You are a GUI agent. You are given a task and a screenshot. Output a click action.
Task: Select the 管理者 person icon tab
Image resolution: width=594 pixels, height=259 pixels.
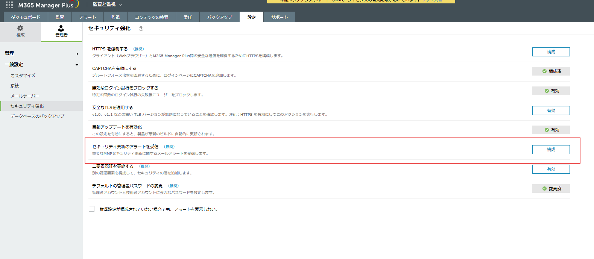point(61,31)
